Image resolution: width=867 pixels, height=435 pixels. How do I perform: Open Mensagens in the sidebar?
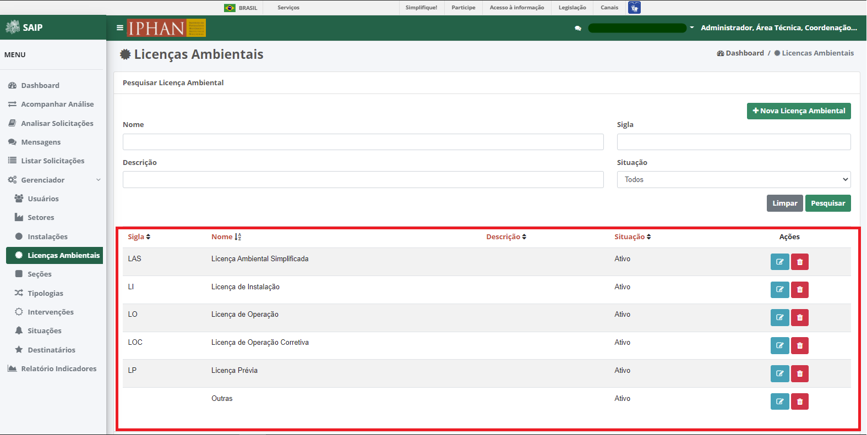tap(41, 142)
